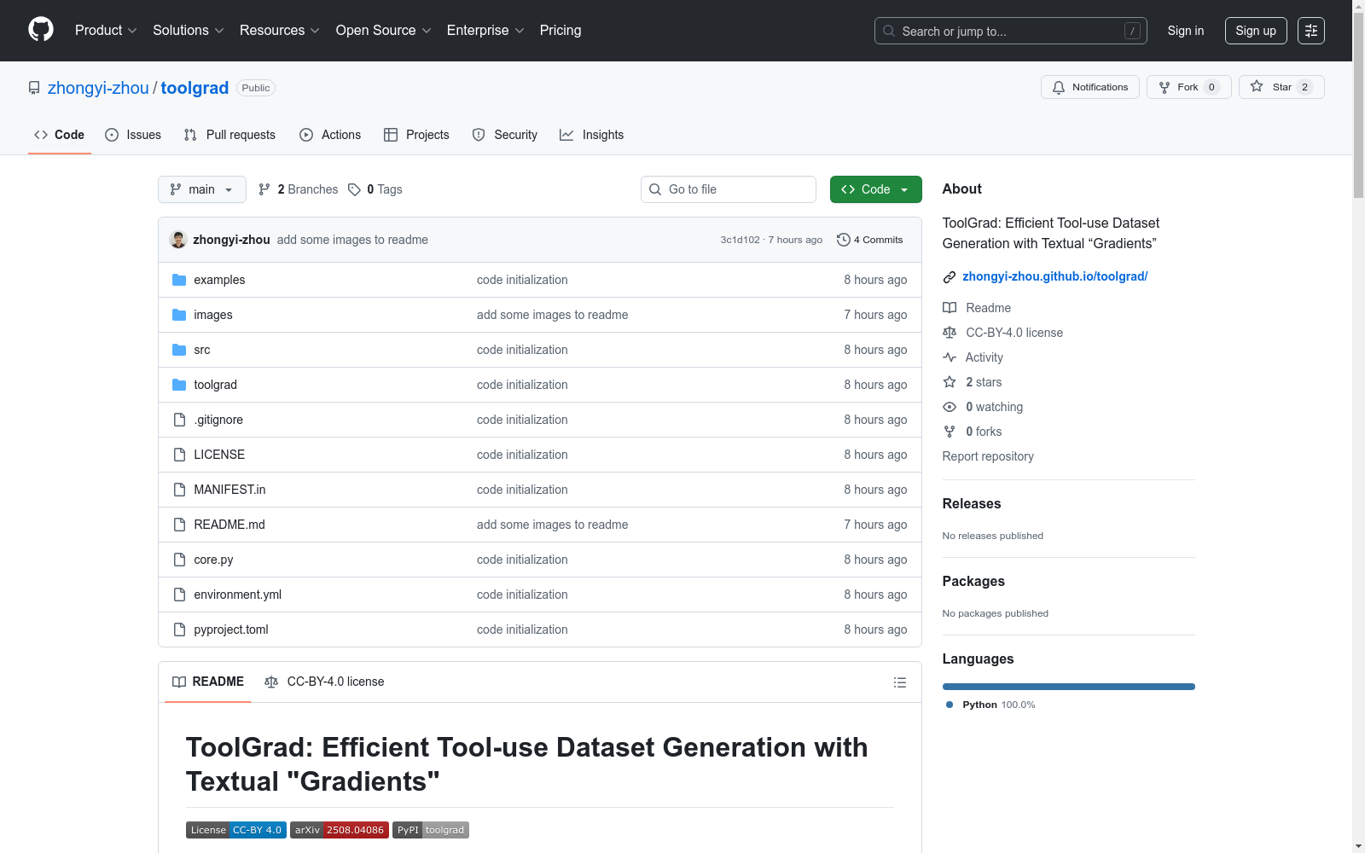Viewport: 1365px width, 853px height.
Task: Click the Sign up button
Action: click(x=1256, y=31)
